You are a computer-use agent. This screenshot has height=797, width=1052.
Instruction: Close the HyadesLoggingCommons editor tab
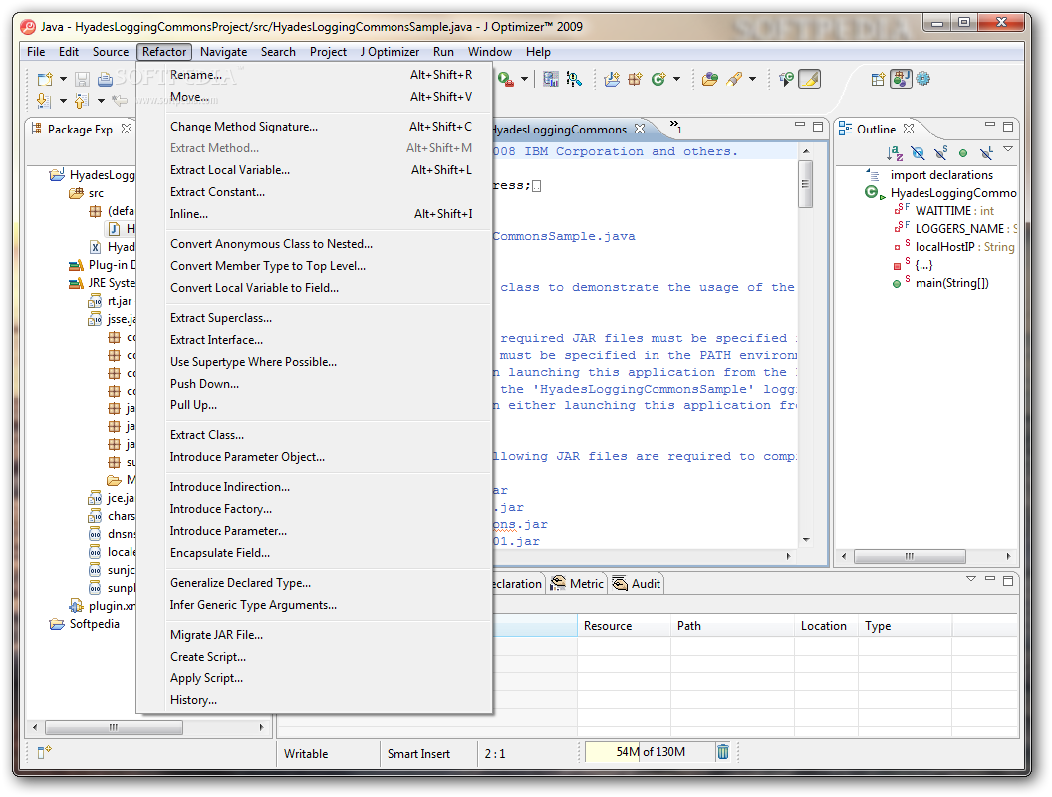640,129
